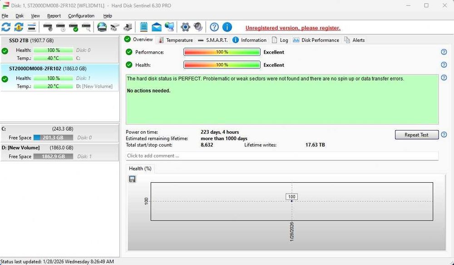
Task: Click the 1/28/2026 date label on chart
Action: (291, 232)
